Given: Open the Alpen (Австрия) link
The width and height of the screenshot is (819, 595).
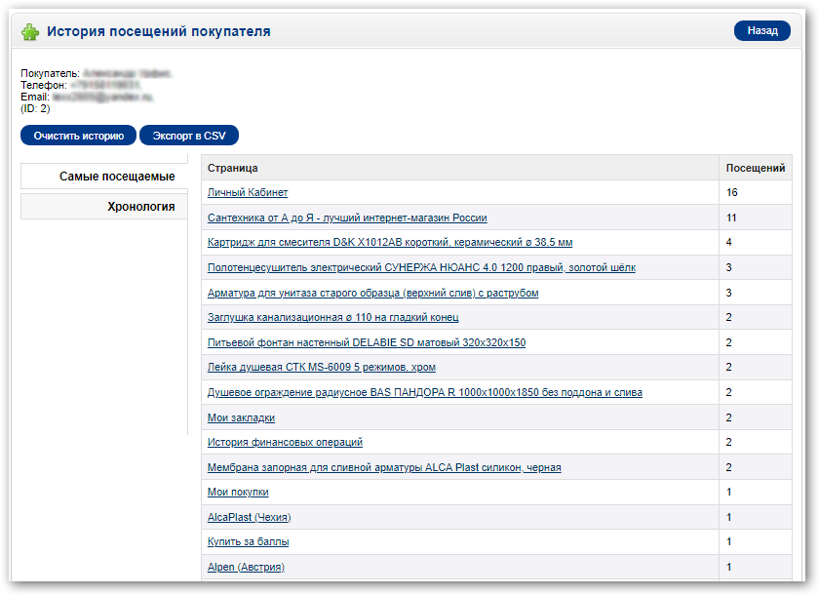Looking at the screenshot, I should point(246,567).
